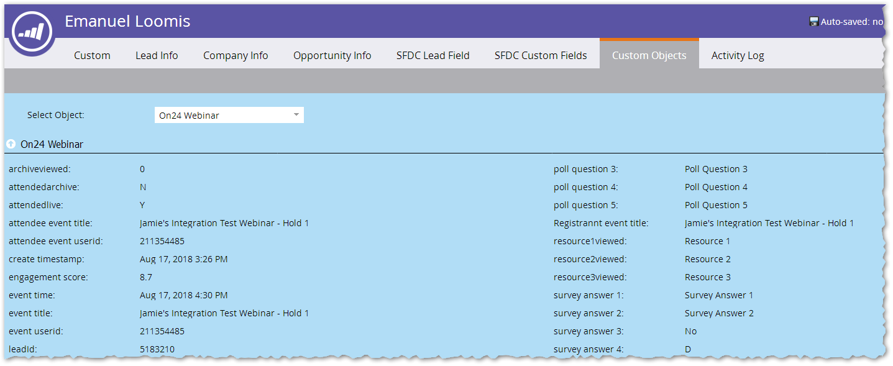Click the Poll Question 4 value

716,187
